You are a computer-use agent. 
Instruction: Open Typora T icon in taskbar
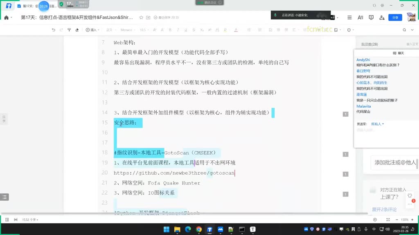pyautogui.click(x=253, y=229)
